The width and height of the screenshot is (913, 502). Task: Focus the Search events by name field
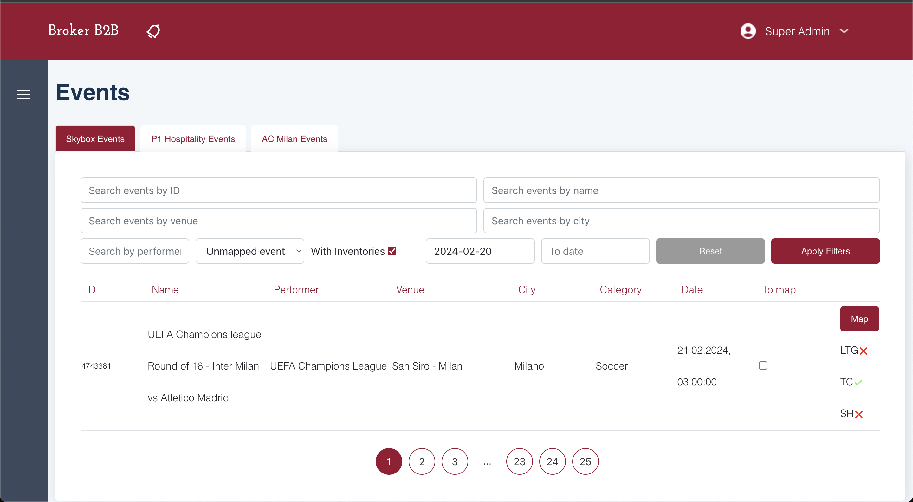(x=681, y=190)
